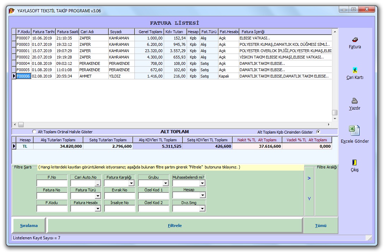Click the 'ELBISE VATKASI..' content cell of F00007

[285, 38]
